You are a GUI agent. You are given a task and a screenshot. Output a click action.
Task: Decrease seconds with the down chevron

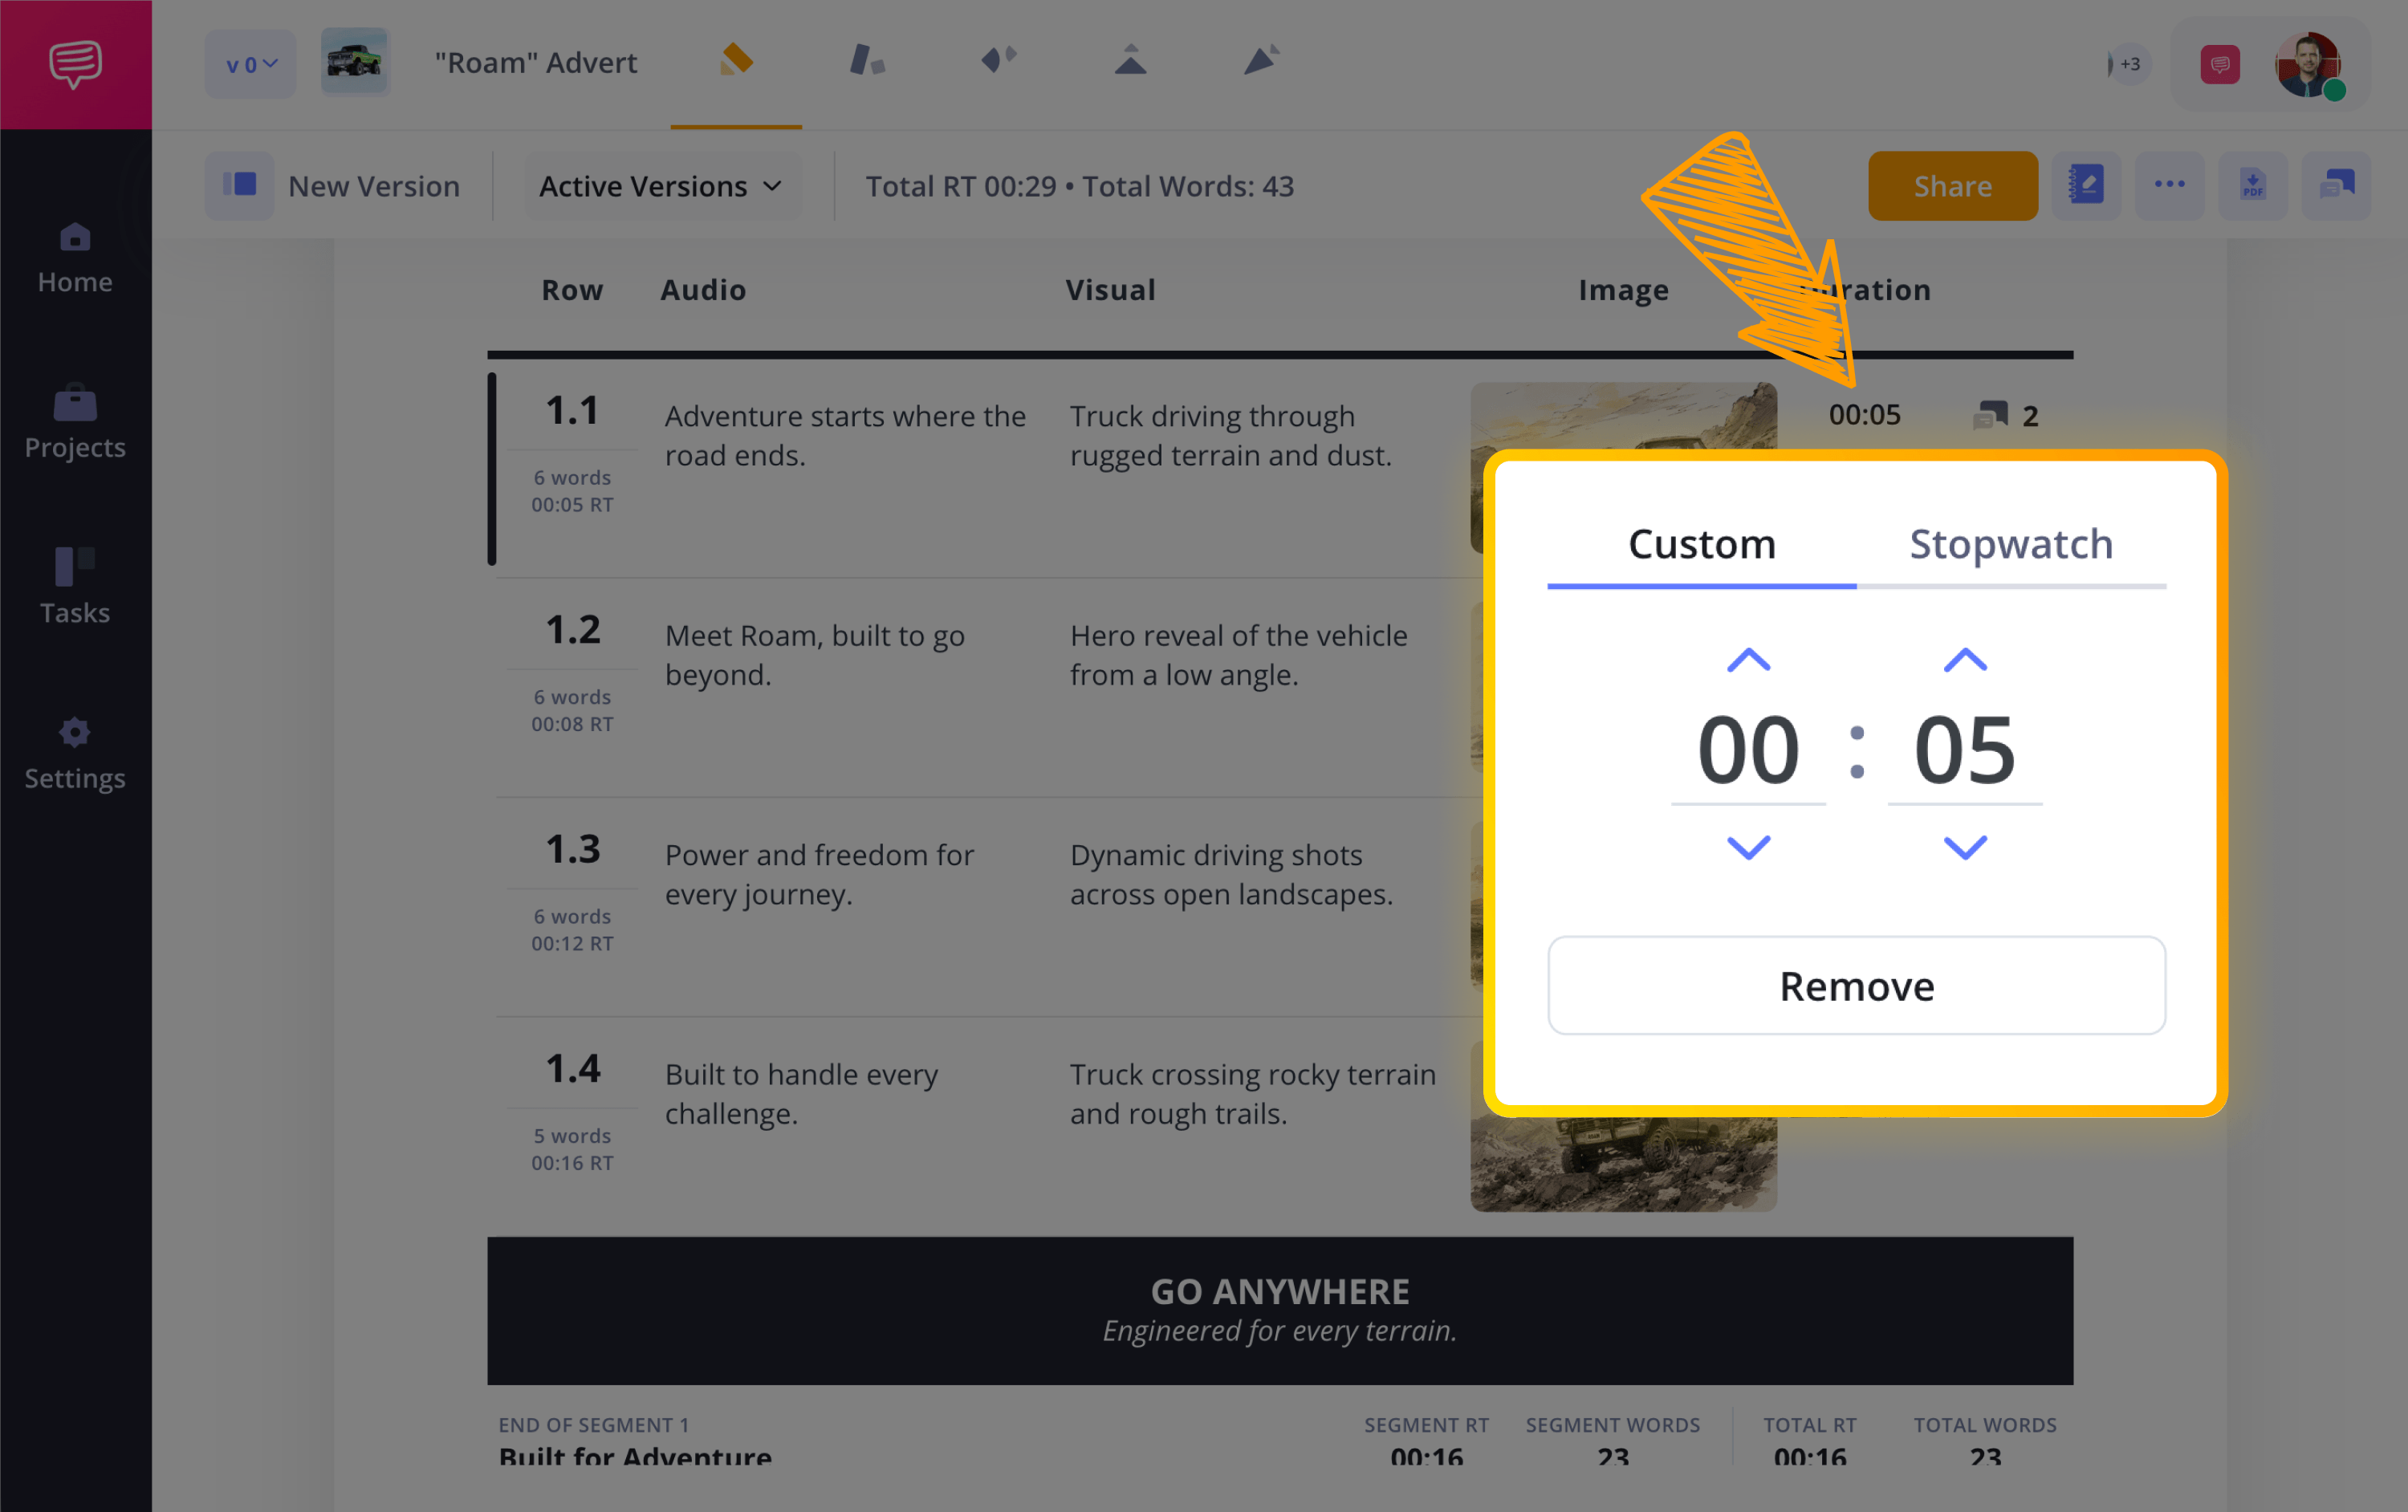point(1965,848)
